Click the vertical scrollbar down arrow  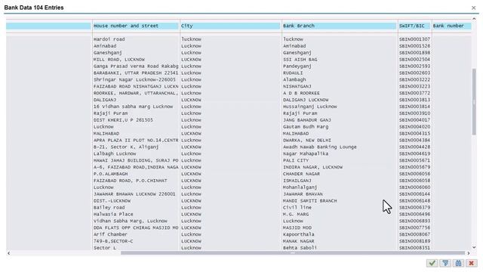coord(474,247)
